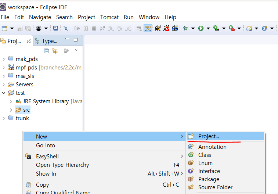This screenshot has height=194, width=278.
Task: Open the Project menu
Action: click(87, 17)
